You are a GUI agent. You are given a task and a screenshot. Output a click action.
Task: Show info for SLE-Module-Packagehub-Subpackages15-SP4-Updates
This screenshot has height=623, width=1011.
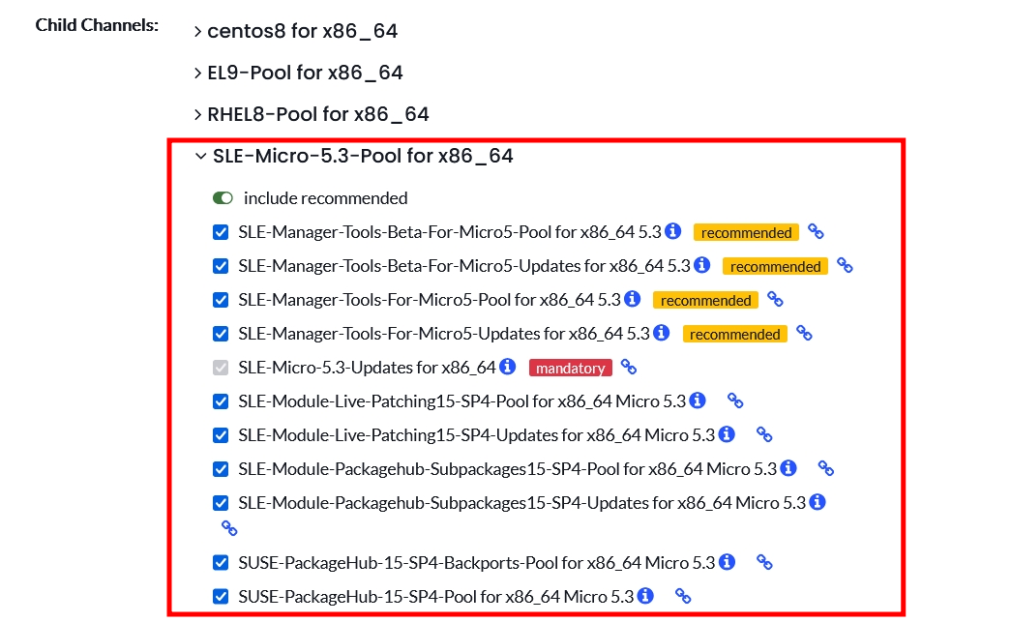(x=818, y=502)
